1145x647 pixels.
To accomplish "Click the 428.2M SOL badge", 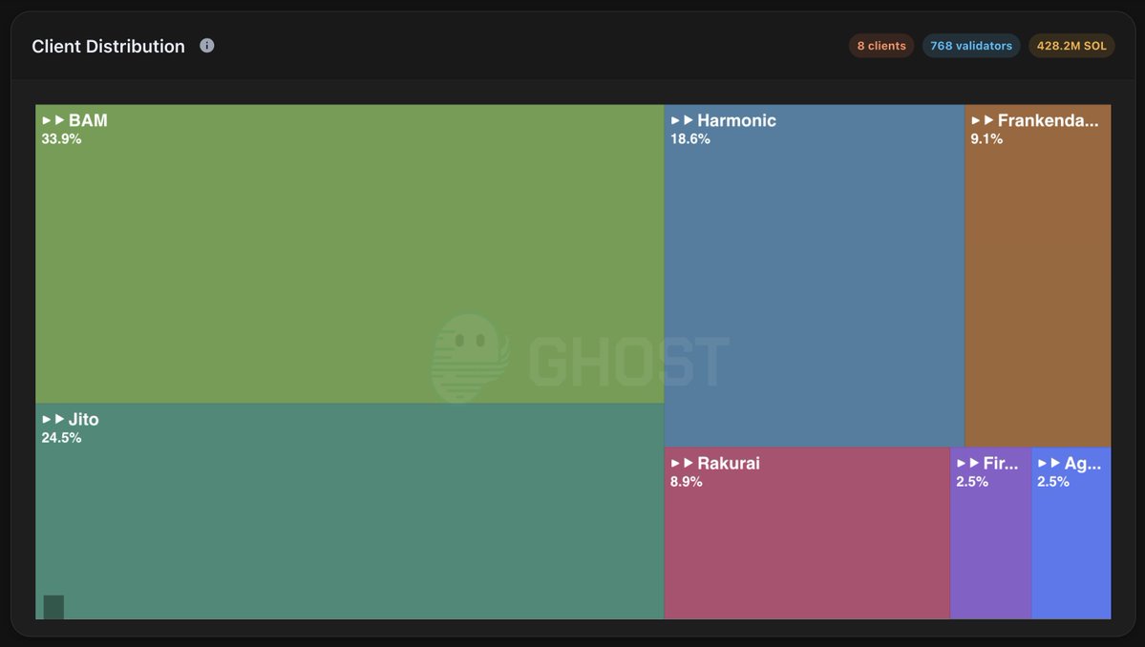I will point(1071,45).
